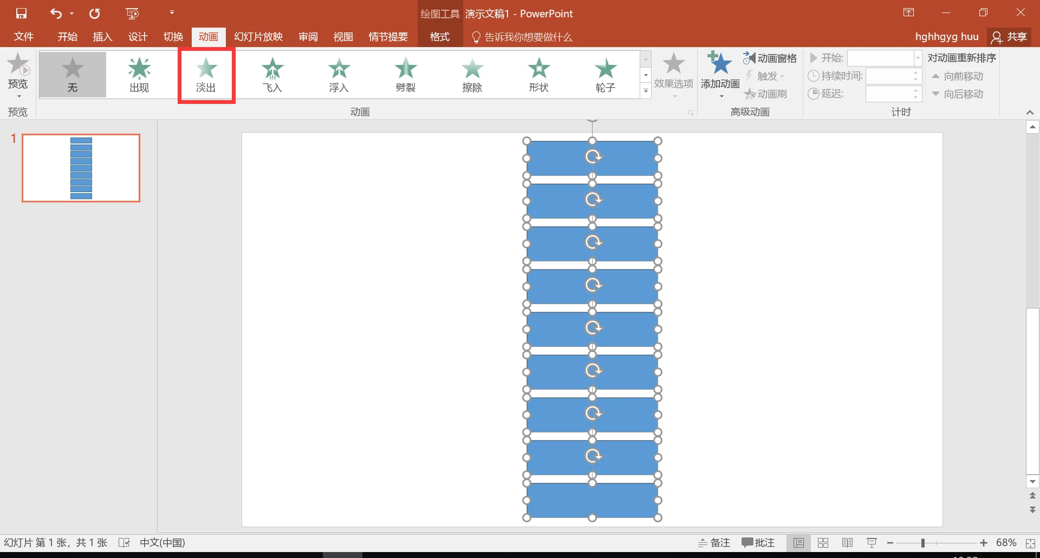
Task: Switch to the 幻灯片放映 tab
Action: point(258,37)
